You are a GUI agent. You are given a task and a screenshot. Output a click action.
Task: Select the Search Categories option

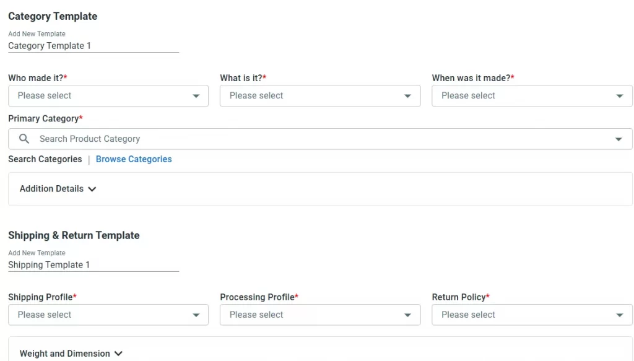click(x=45, y=159)
